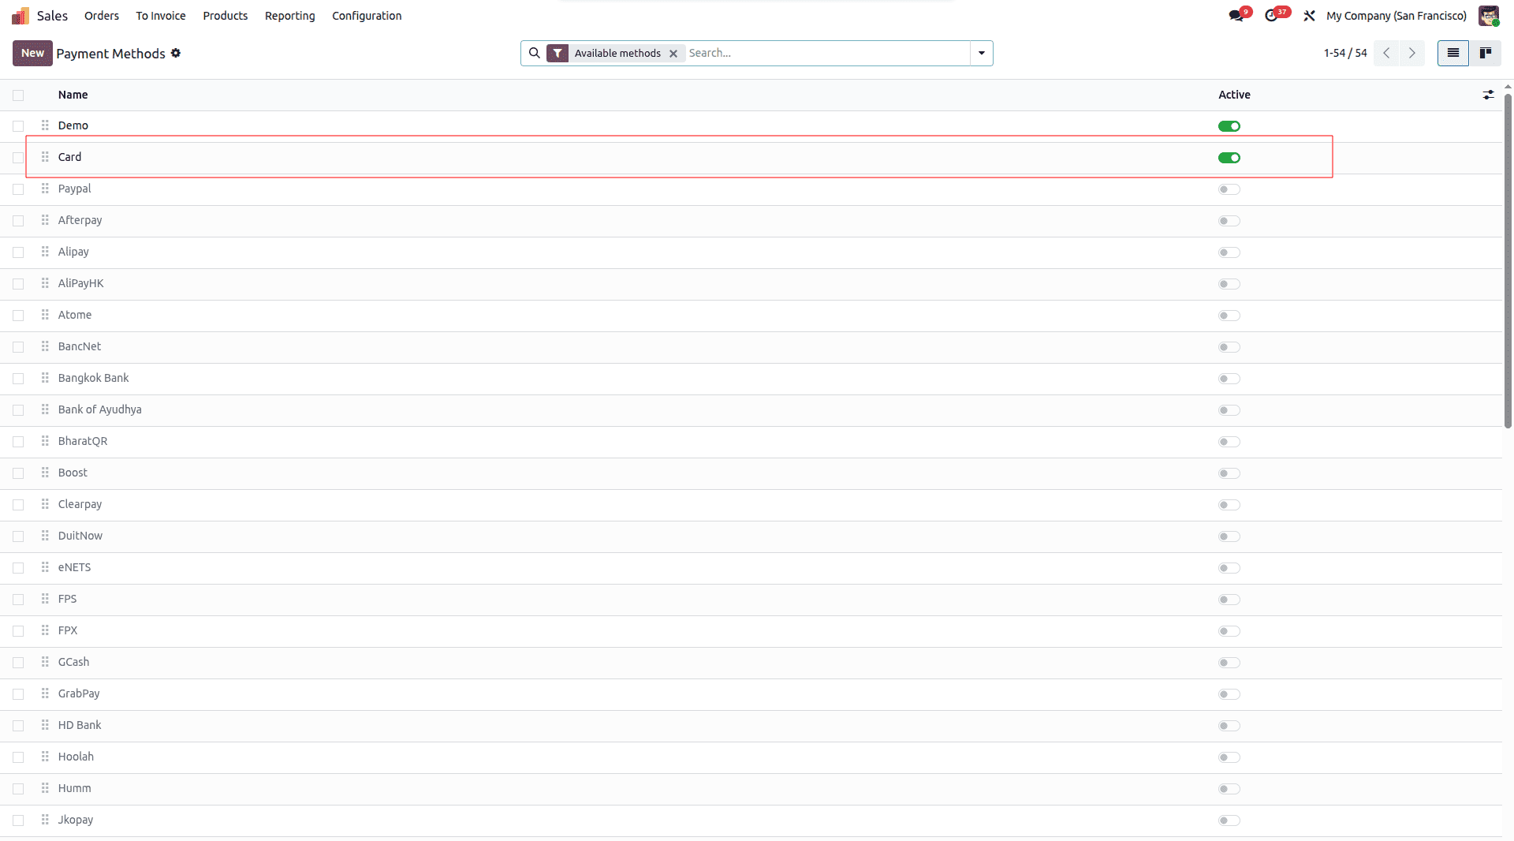Open the Configuration menu
Image resolution: width=1514 pixels, height=841 pixels.
coord(367,15)
